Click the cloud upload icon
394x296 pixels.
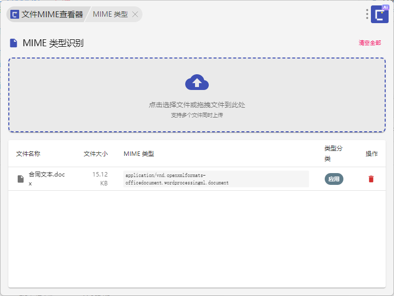tap(197, 83)
